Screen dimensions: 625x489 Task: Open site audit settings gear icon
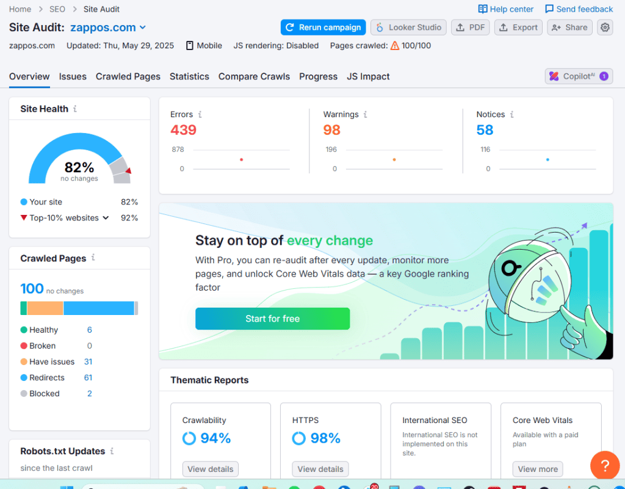click(605, 27)
